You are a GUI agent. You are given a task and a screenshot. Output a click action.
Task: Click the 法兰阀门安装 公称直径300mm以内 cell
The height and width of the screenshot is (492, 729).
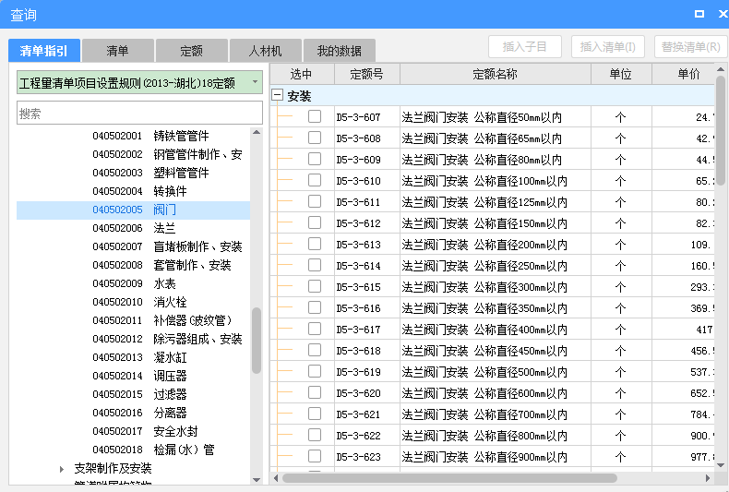tap(496, 287)
